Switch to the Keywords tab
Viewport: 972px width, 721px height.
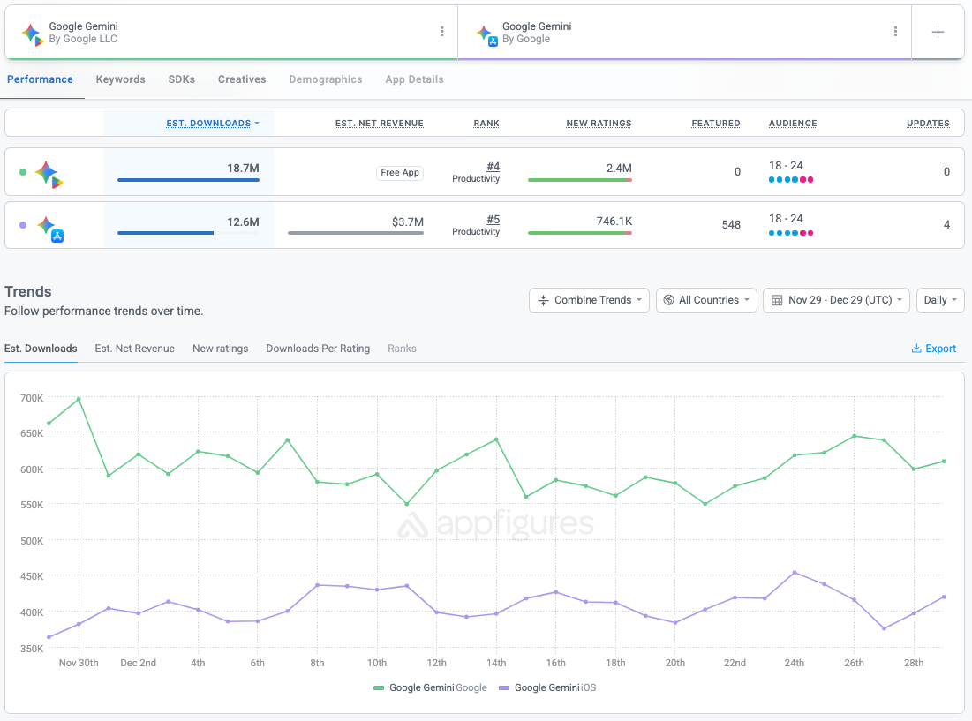click(120, 79)
